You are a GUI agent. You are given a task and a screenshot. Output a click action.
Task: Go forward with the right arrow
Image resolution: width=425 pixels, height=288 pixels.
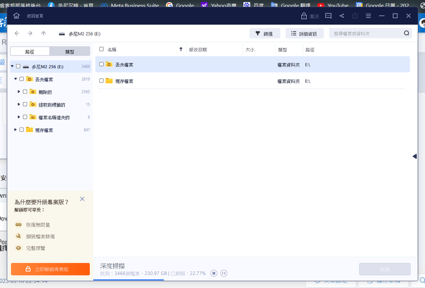30,33
